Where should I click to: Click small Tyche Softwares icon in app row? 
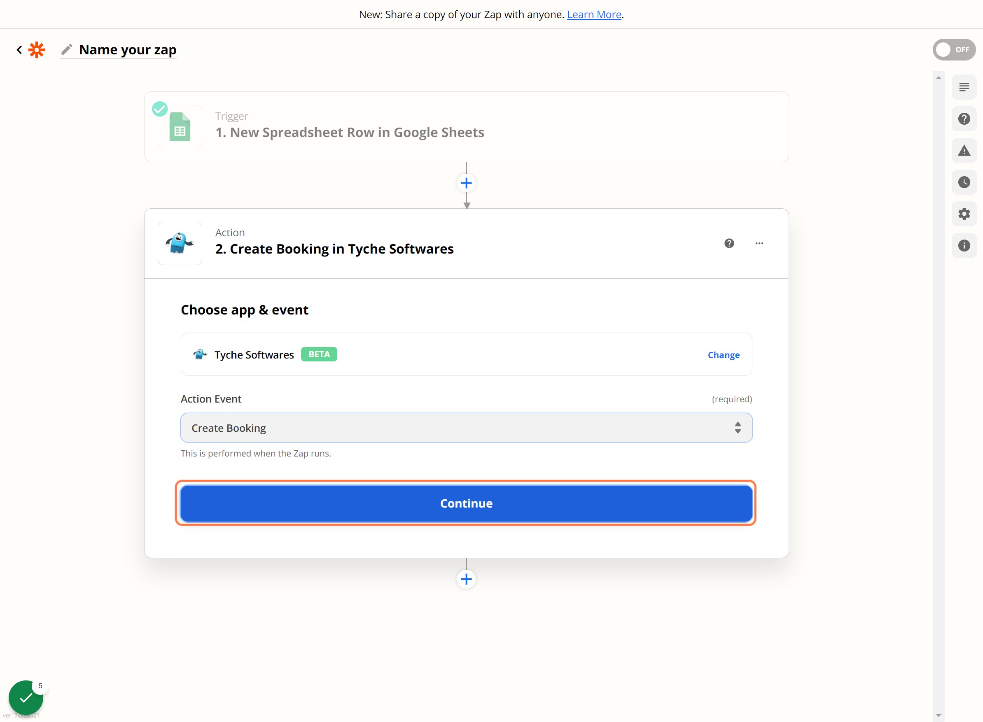[200, 354]
